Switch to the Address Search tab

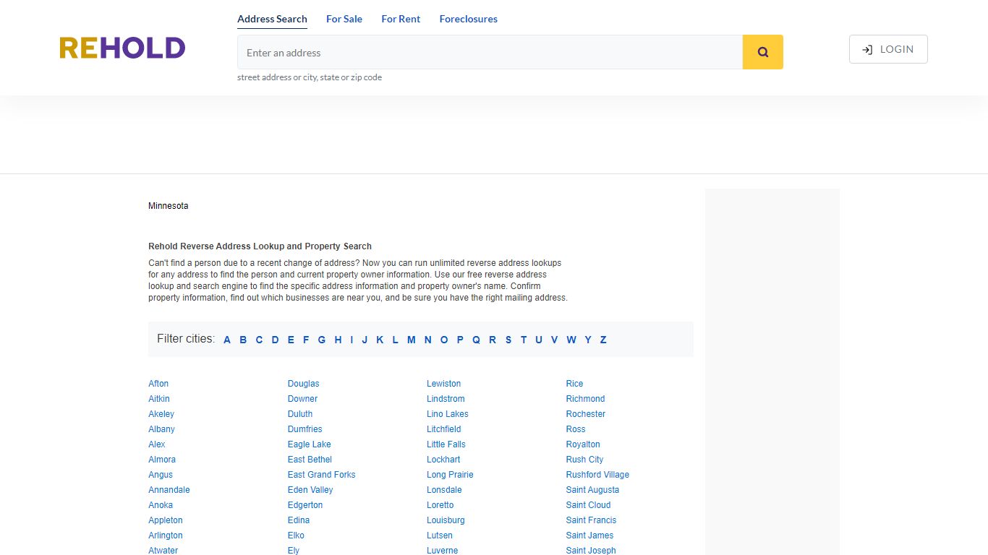[272, 19]
